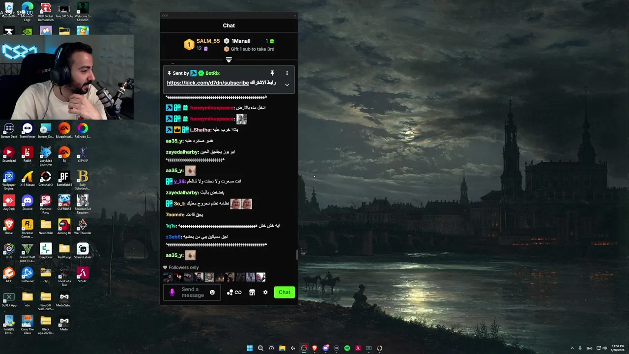Open War Thunder desktop shortcut
629x354 pixels.
[83, 227]
